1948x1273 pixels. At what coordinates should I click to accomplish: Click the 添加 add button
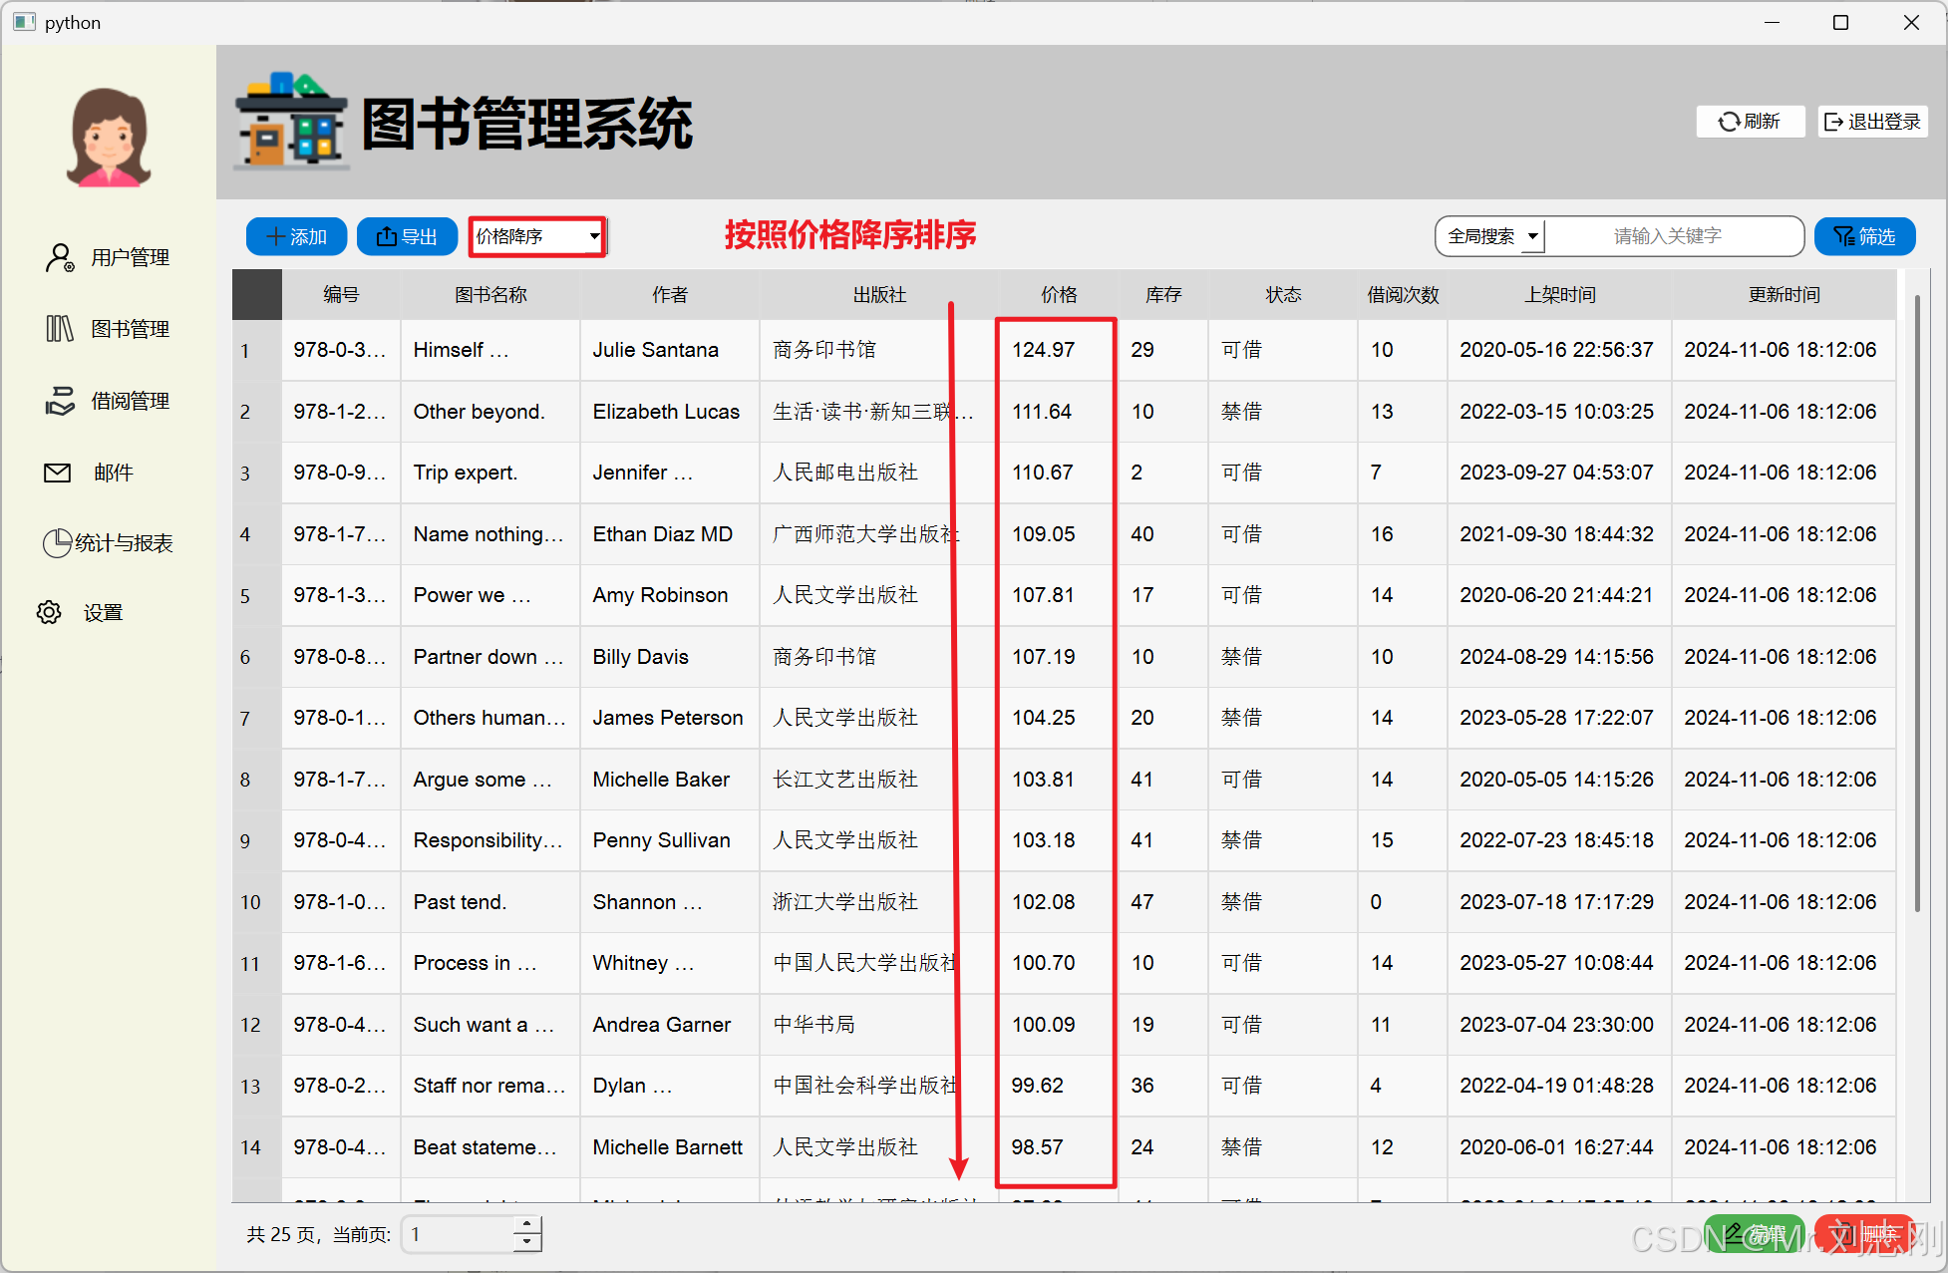click(x=296, y=236)
